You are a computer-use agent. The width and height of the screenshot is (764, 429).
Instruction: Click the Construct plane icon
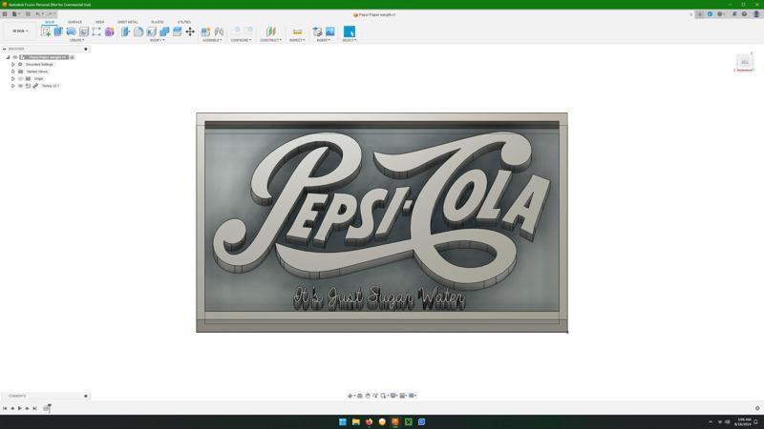tap(270, 31)
